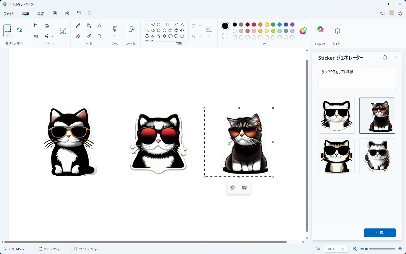The height and width of the screenshot is (254, 406).
Task: Select the Color picker tool
Action: click(x=89, y=36)
